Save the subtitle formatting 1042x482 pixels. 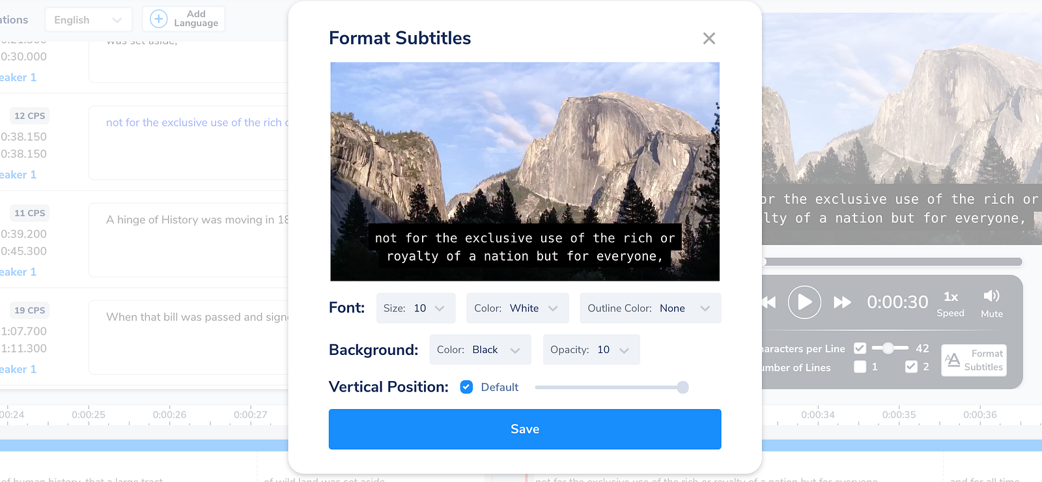525,429
